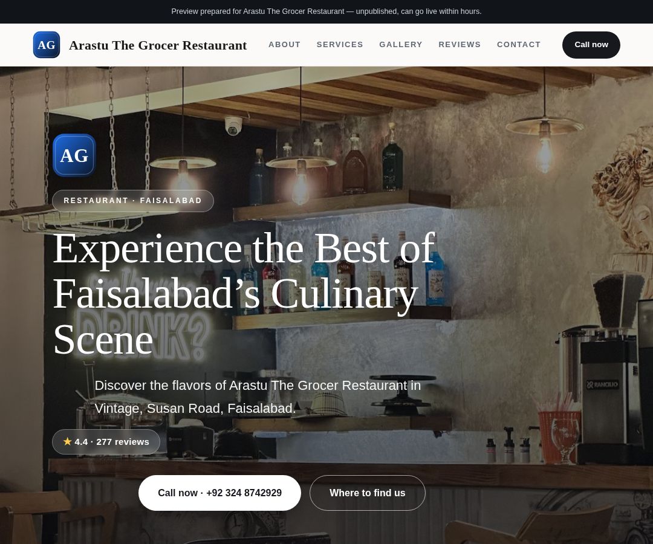The height and width of the screenshot is (544, 653).
Task: Go to the About section
Action: pos(284,45)
